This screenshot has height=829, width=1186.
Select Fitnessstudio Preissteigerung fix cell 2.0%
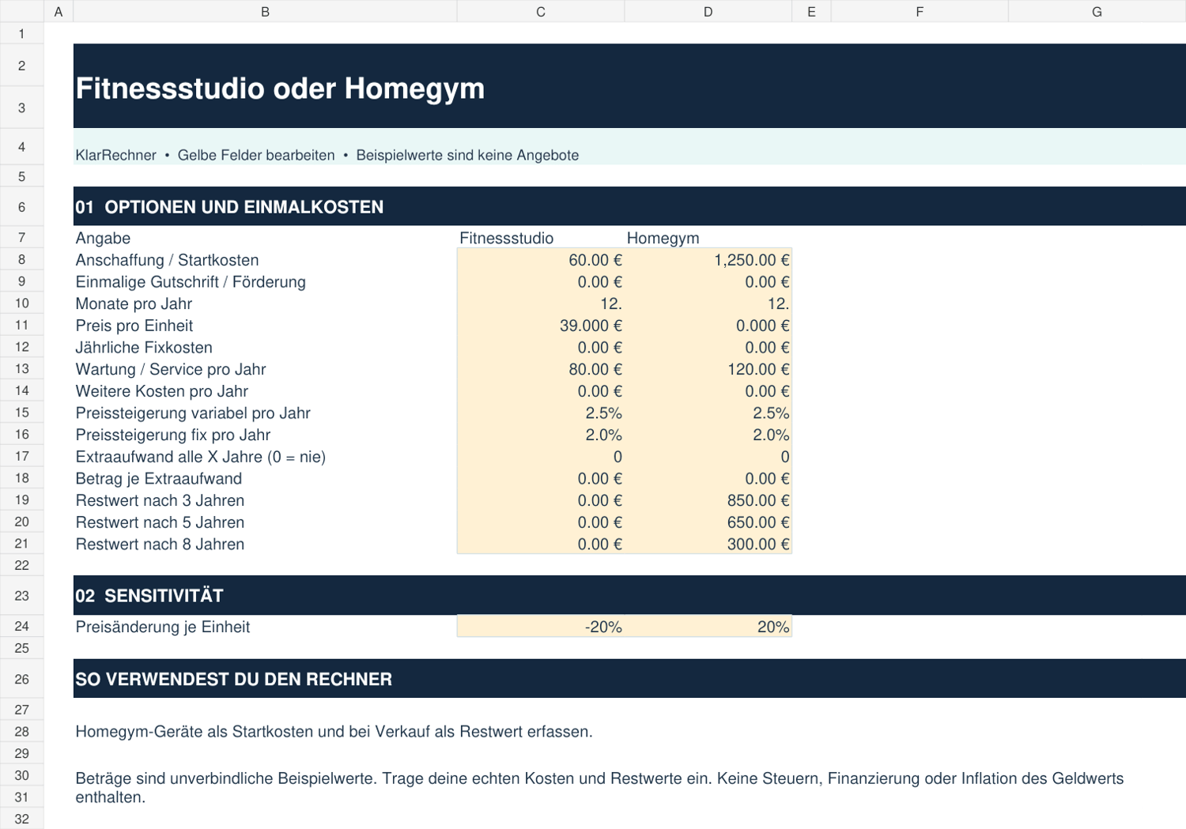tap(541, 435)
